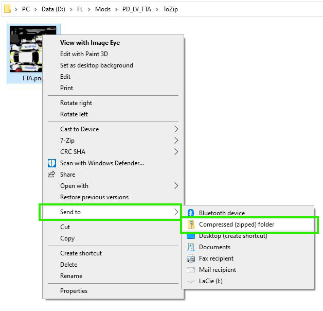Select the Print menu entry
Image resolution: width=323 pixels, height=311 pixels.
pos(66,88)
